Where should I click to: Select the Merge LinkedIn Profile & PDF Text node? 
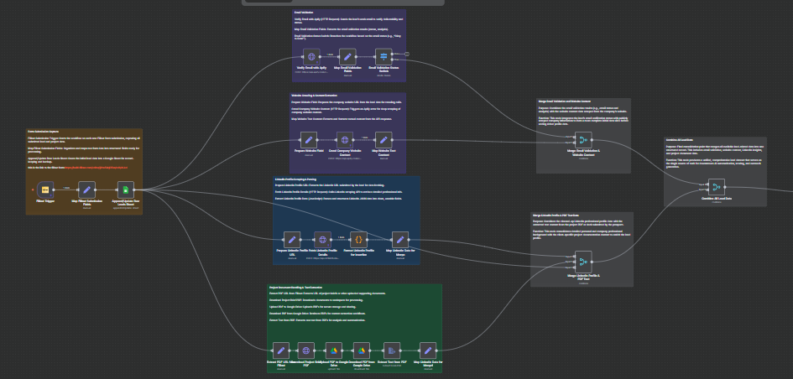point(583,262)
